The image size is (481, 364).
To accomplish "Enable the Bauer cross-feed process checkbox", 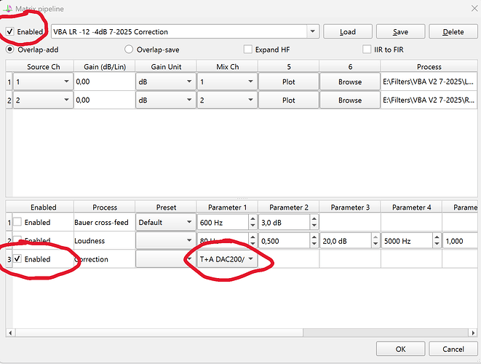I will click(18, 221).
